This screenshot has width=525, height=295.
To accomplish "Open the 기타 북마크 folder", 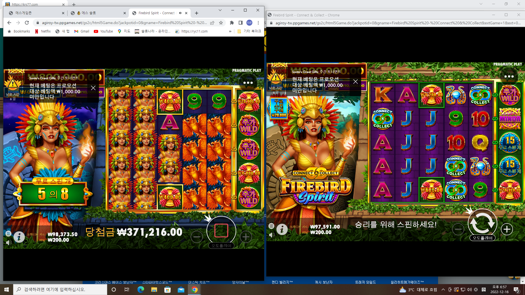I will (249, 31).
